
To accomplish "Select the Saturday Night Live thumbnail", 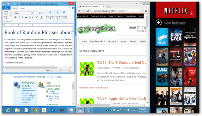I will 176,37.
